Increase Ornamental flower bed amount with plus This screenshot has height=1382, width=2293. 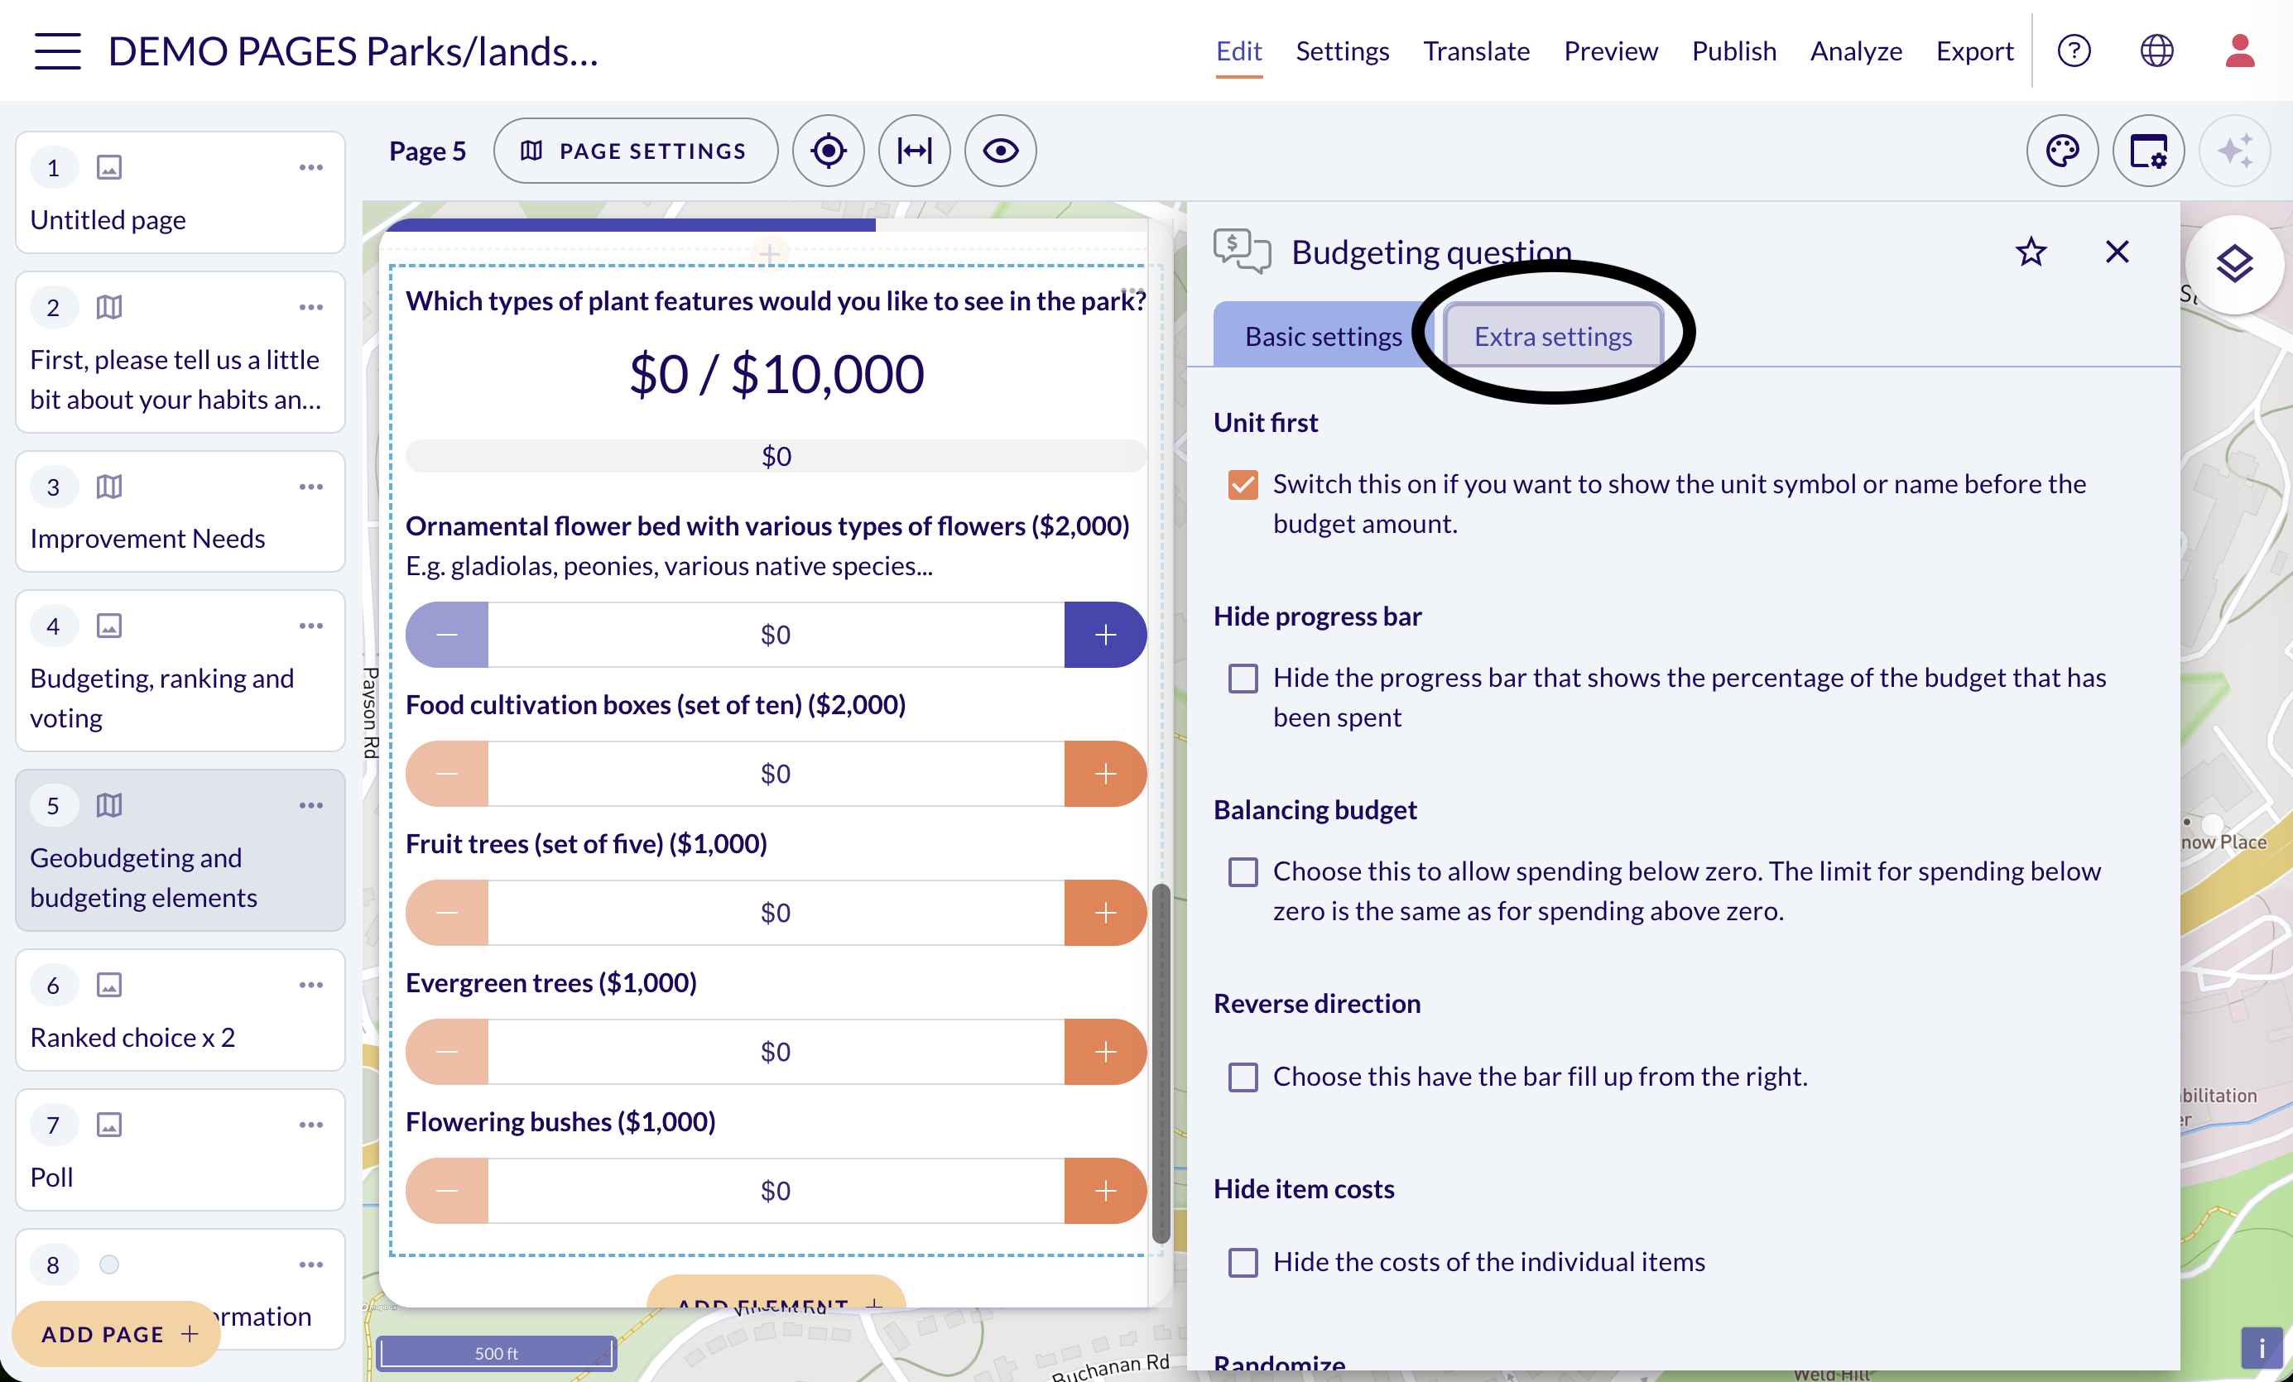pyautogui.click(x=1104, y=634)
